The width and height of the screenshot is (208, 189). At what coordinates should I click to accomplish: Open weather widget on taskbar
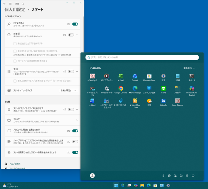coord(10,186)
